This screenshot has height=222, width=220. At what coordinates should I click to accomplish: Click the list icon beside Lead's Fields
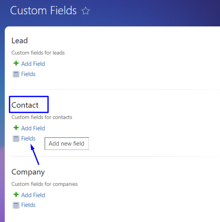(16, 74)
